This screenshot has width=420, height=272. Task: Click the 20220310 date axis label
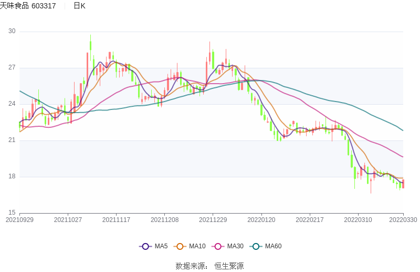pos(358,220)
